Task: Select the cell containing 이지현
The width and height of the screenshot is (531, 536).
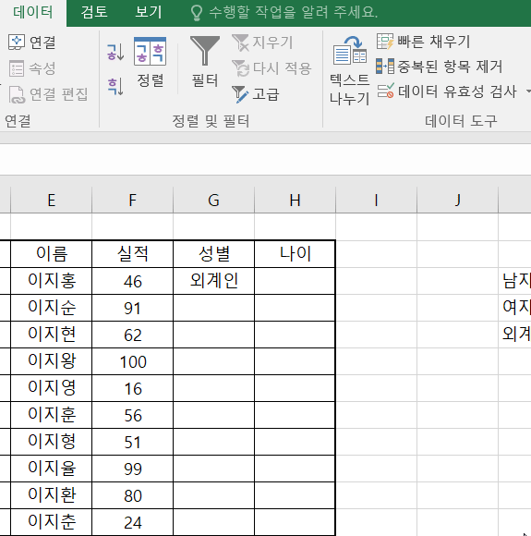Action: pos(52,335)
